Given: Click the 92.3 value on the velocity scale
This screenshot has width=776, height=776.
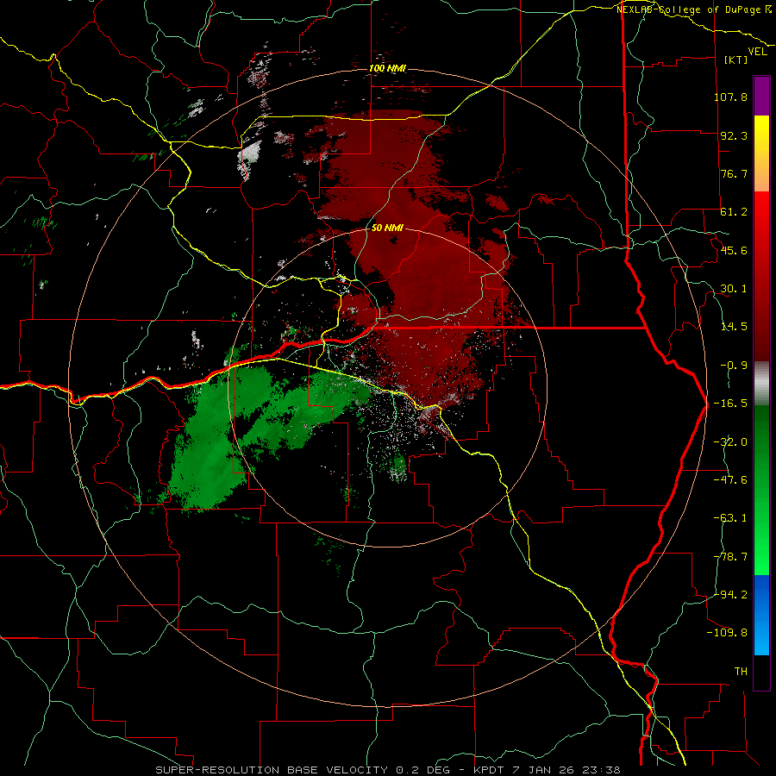Looking at the screenshot, I should (x=734, y=135).
